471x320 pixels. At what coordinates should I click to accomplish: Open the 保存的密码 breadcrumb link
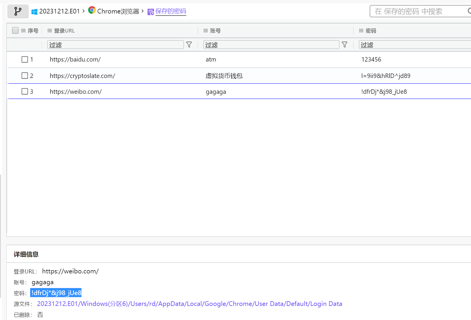(171, 11)
